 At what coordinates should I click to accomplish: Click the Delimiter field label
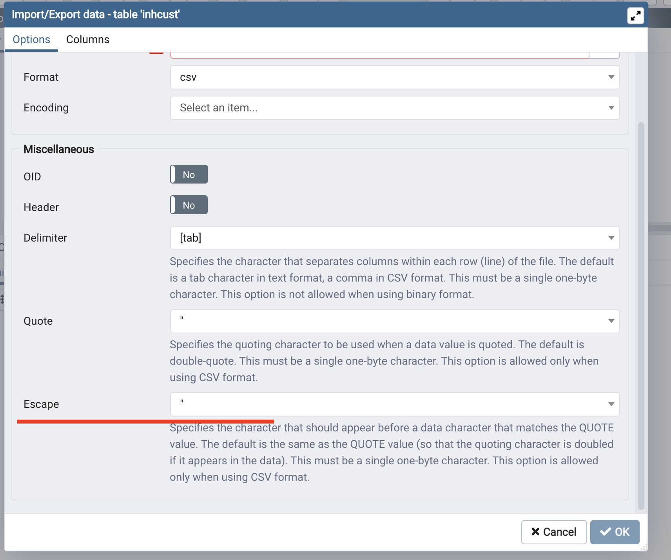click(x=45, y=238)
